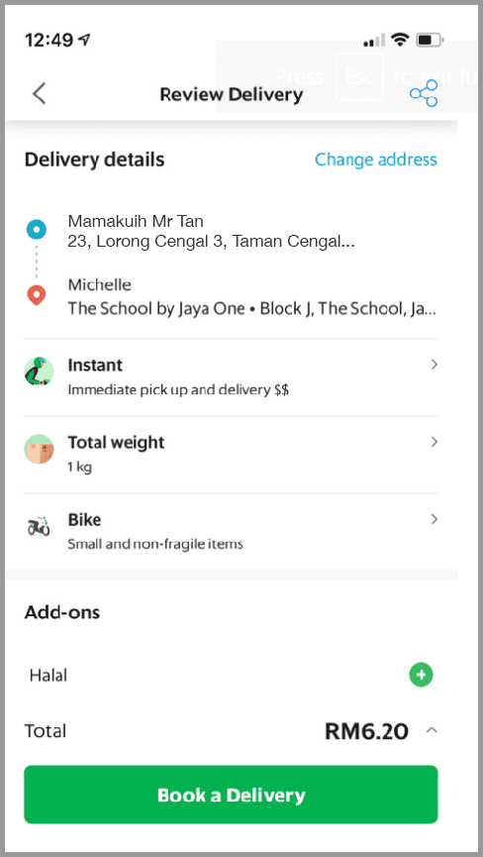
Task: Tap the battery status icon
Action: coord(431,40)
